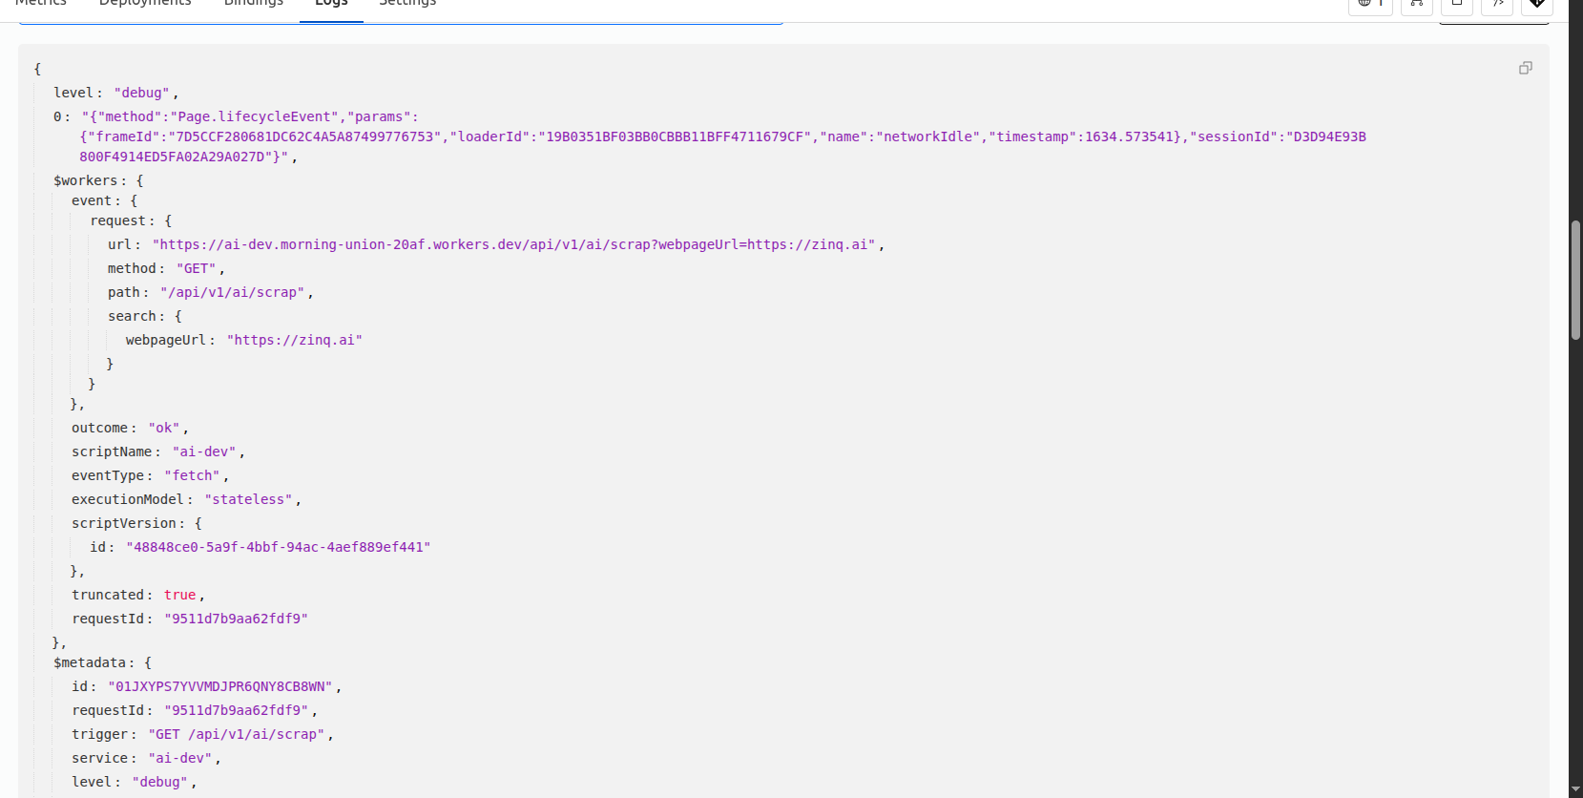Open the code editor "</>" button
This screenshot has height=798, width=1583.
pyautogui.click(x=1497, y=4)
